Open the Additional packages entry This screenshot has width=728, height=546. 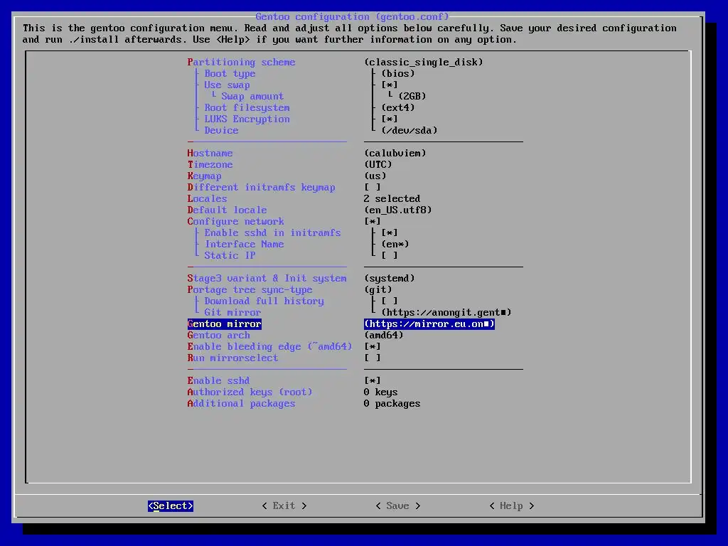(242, 404)
